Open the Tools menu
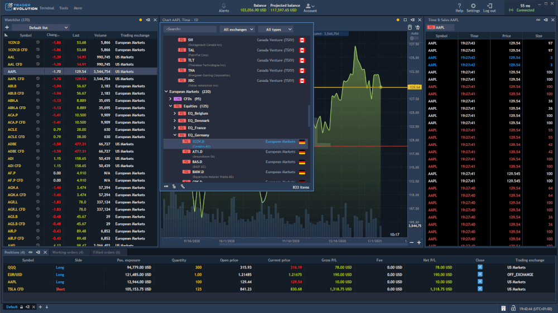This screenshot has width=558, height=313. [x=64, y=8]
